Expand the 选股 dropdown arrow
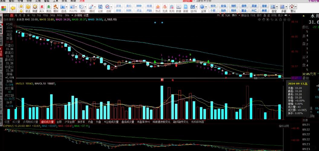Image resolution: width=319 pixels, height=151 pixels. [x=111, y=7]
